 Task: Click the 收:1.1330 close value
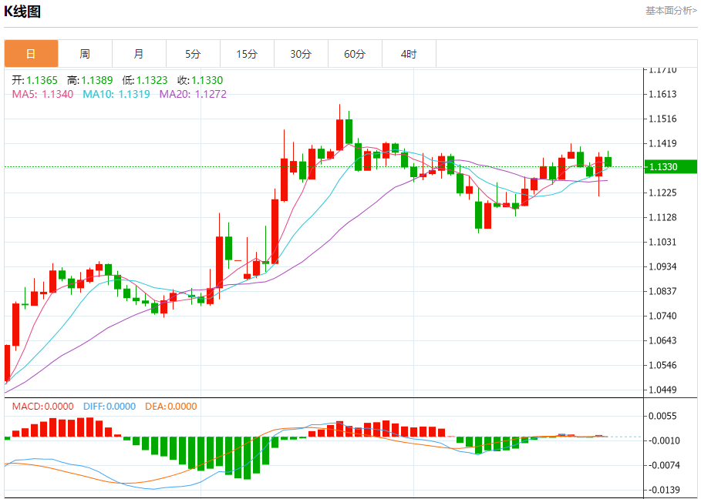[x=200, y=80]
